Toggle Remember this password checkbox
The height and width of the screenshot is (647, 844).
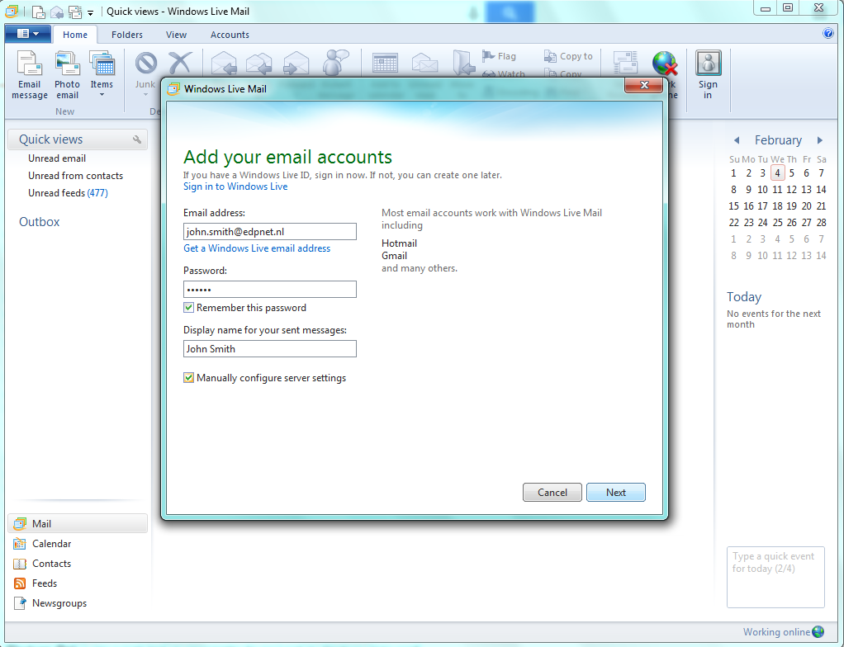point(188,308)
